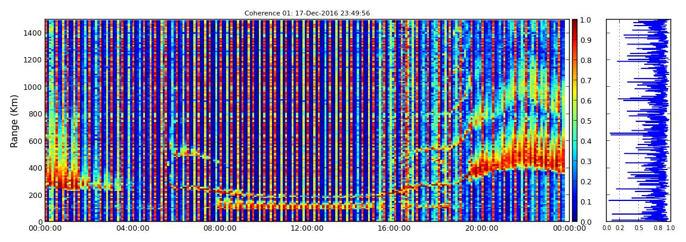The height and width of the screenshot is (242, 686).
Task: Click the 1000 range tick label
Action: point(32,87)
